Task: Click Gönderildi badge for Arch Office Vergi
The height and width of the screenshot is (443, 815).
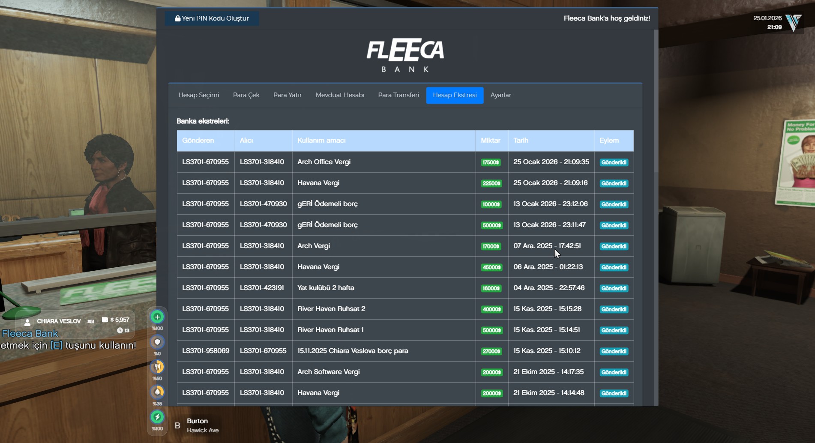Action: coord(614,162)
